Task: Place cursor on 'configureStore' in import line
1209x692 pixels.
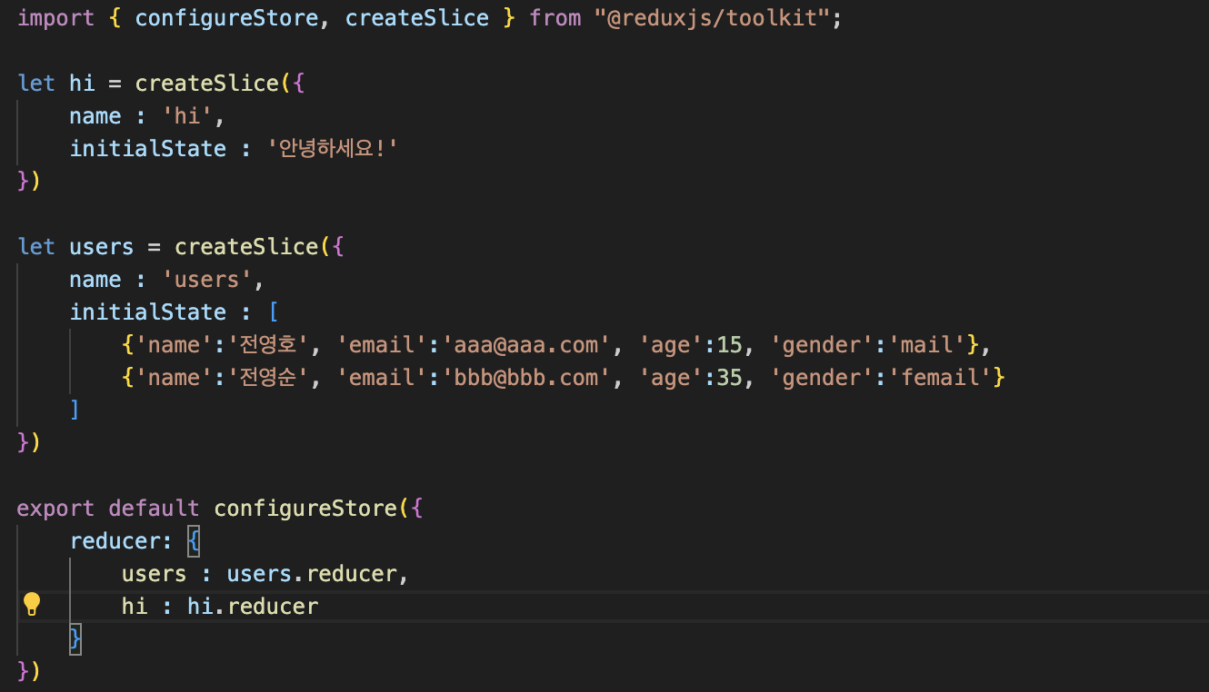Action: pyautogui.click(x=226, y=18)
